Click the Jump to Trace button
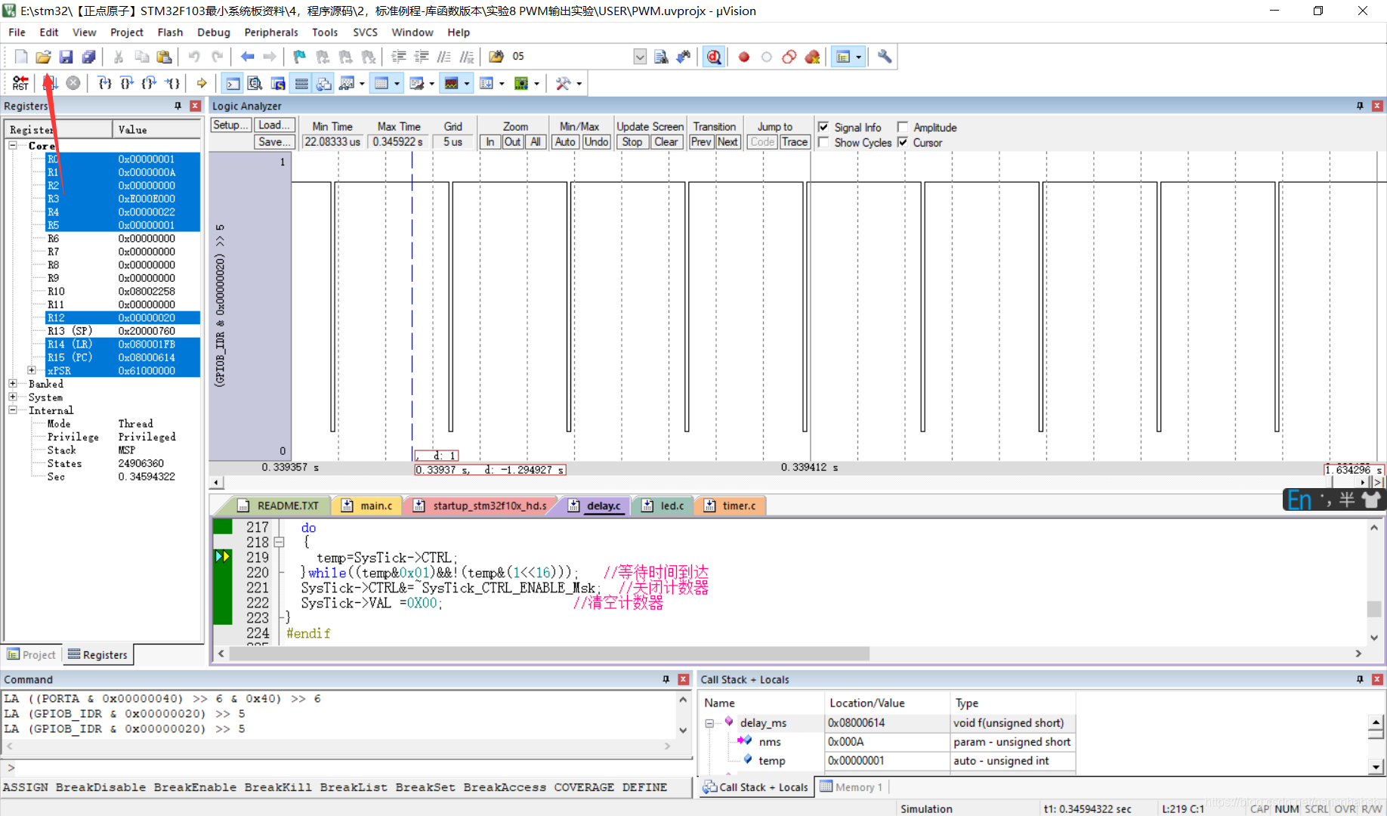 [794, 141]
